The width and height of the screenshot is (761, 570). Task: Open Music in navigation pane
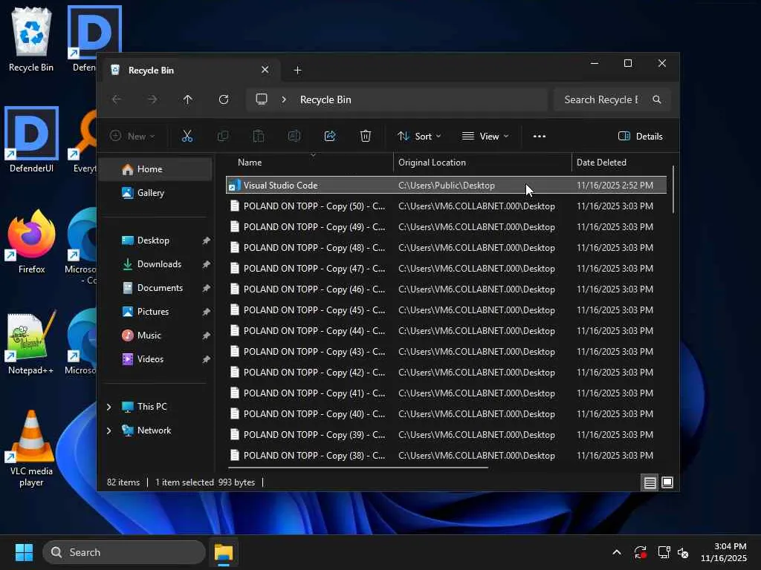coord(156,335)
